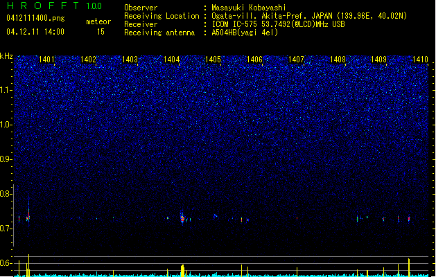Viewport: 436px width, 277px height.
Task: Click the 1409 time marker
Action: click(x=378, y=60)
